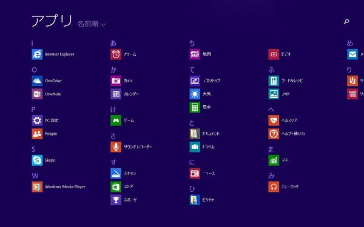Select the "か" group header
The height and width of the screenshot is (227, 364).
tap(113, 70)
